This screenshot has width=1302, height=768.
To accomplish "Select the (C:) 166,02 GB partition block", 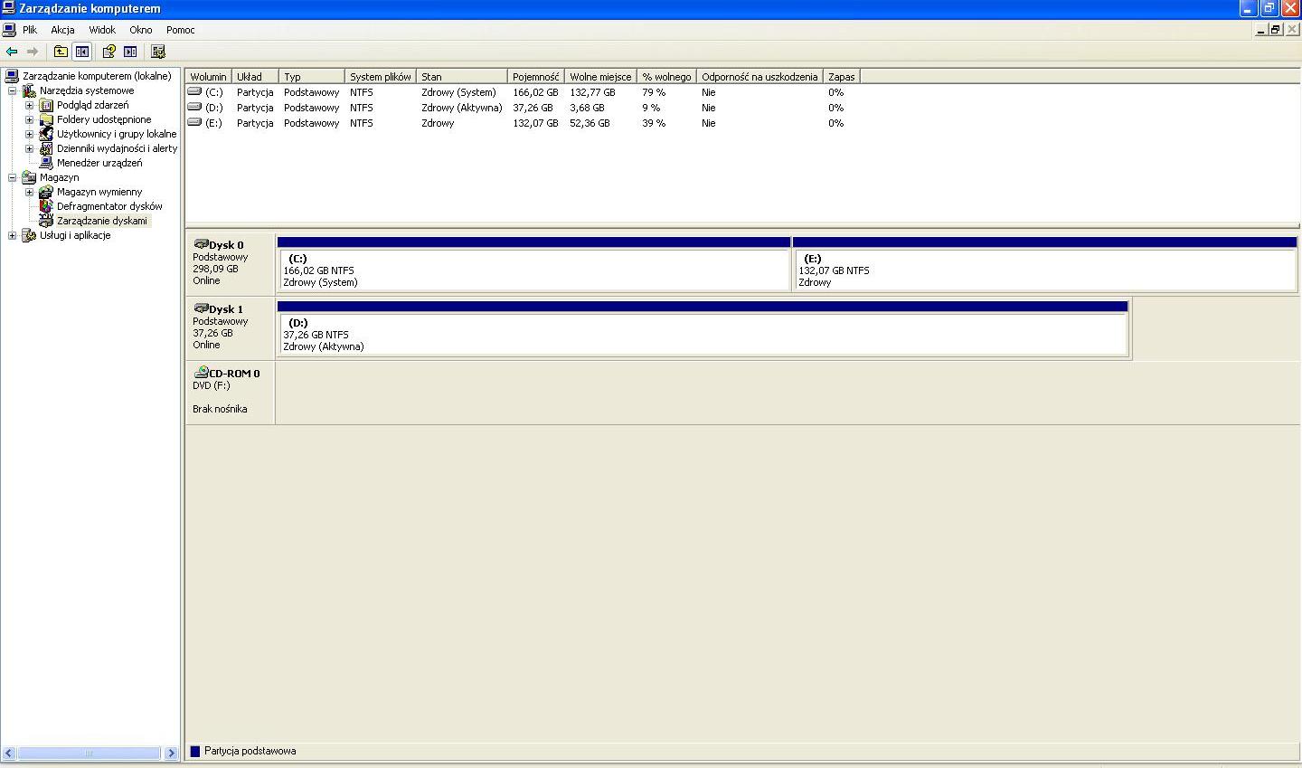I will click(x=533, y=264).
